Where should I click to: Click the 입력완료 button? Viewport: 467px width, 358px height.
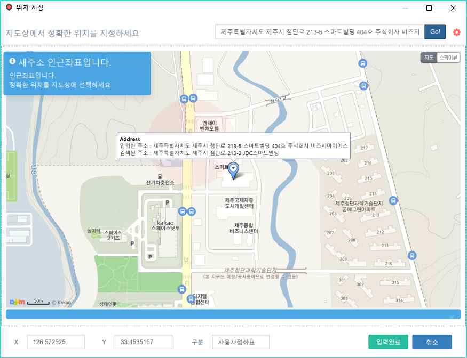click(388, 342)
